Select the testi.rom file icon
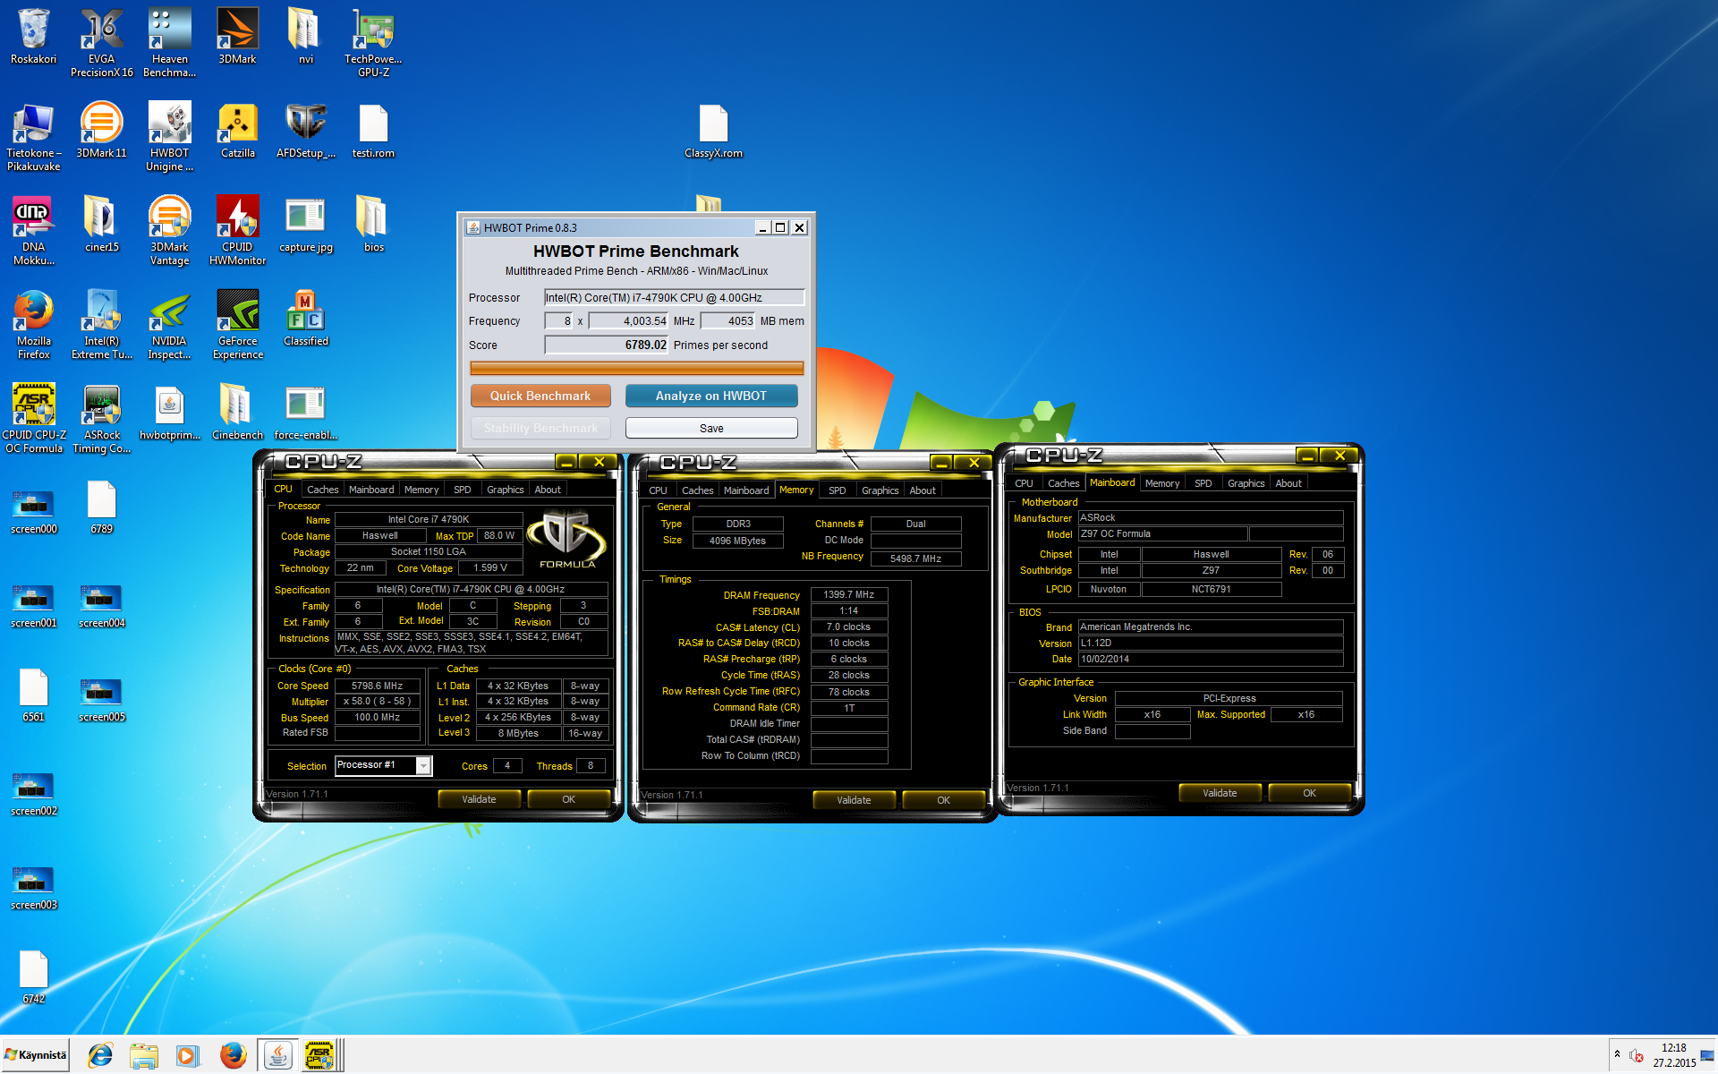Viewport: 1718px width, 1074px height. pyautogui.click(x=373, y=131)
